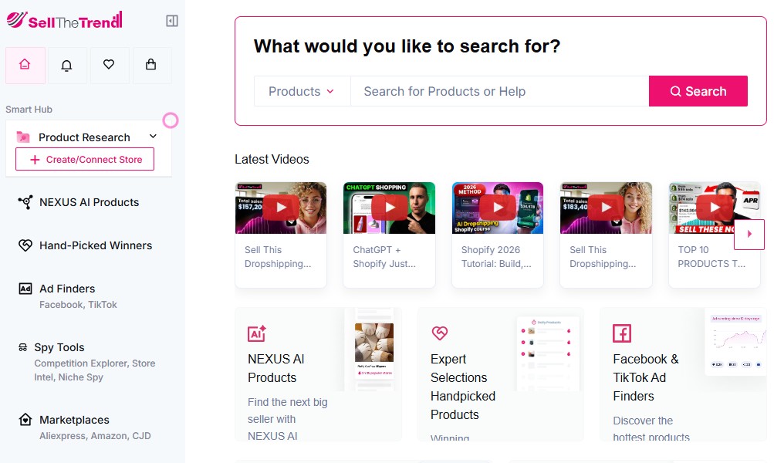Click the NEXUS AI Products network icon

pyautogui.click(x=24, y=202)
